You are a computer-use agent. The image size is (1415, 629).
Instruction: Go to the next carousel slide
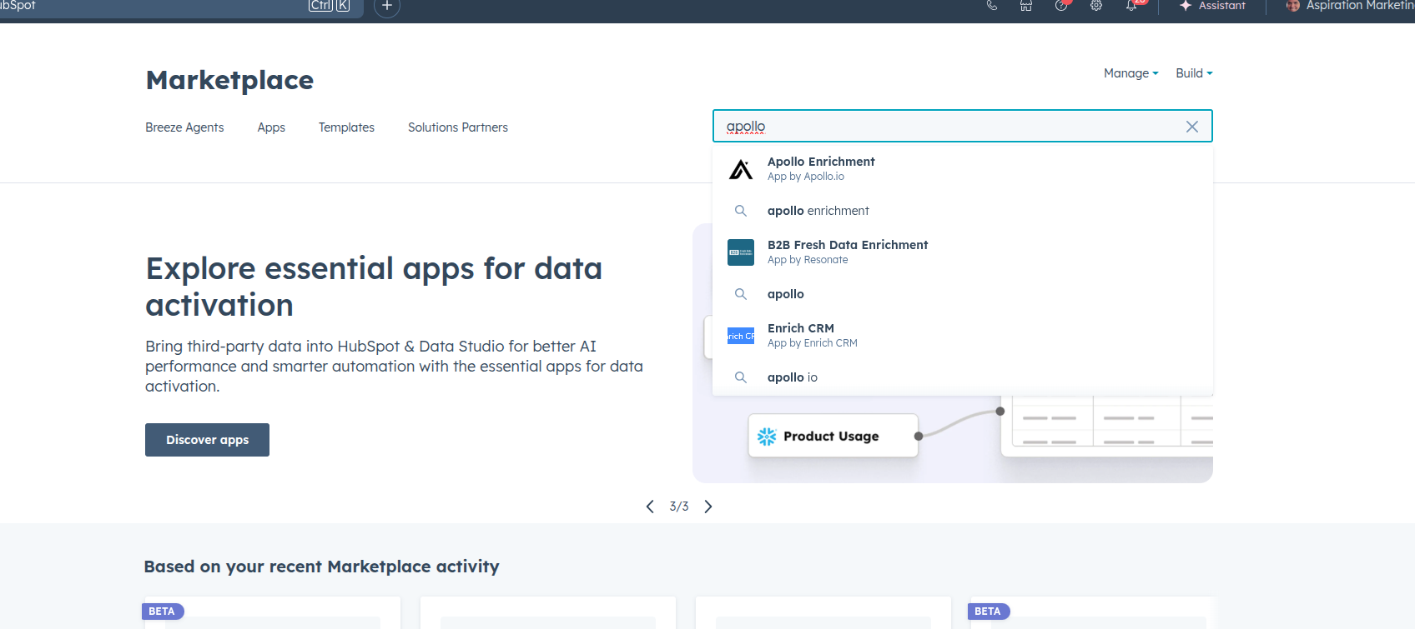coord(708,507)
